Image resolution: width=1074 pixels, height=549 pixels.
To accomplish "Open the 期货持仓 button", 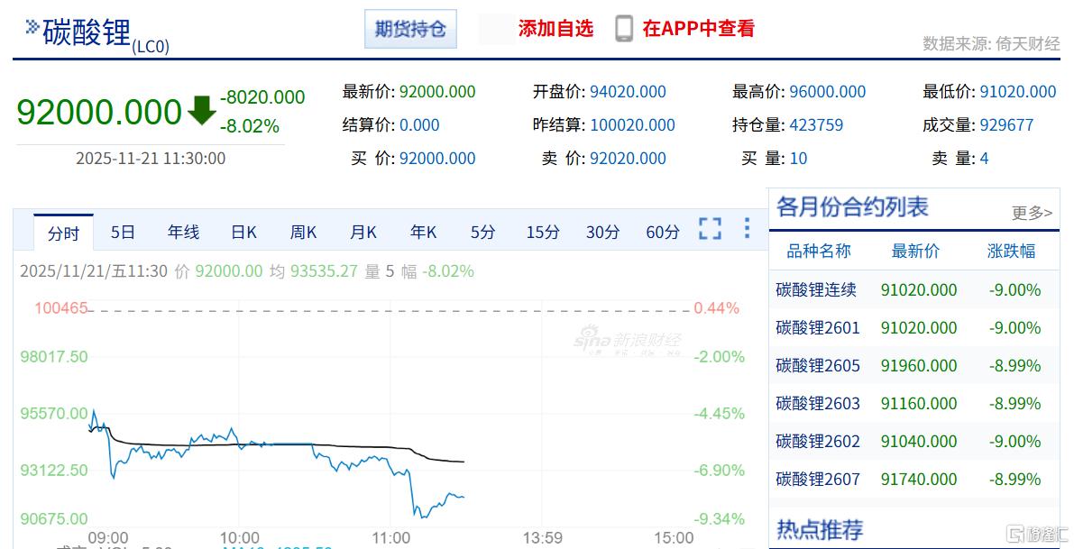I will point(410,29).
